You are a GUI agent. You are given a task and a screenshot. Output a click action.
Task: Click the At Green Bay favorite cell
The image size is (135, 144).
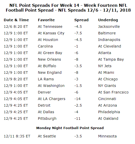coord(50,53)
